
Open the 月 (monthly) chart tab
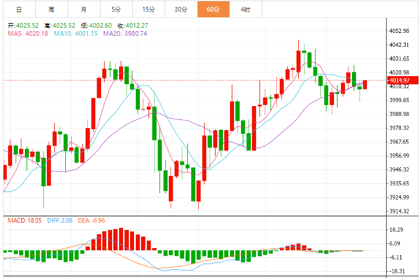84,9
